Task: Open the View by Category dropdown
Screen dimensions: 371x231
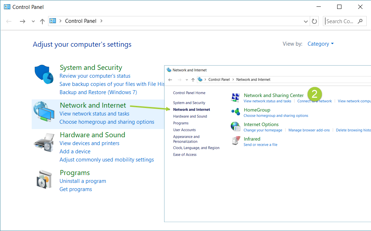Action: 320,44
